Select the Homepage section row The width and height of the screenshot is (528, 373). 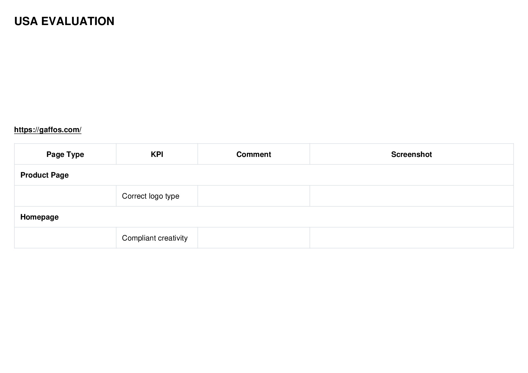coord(264,217)
